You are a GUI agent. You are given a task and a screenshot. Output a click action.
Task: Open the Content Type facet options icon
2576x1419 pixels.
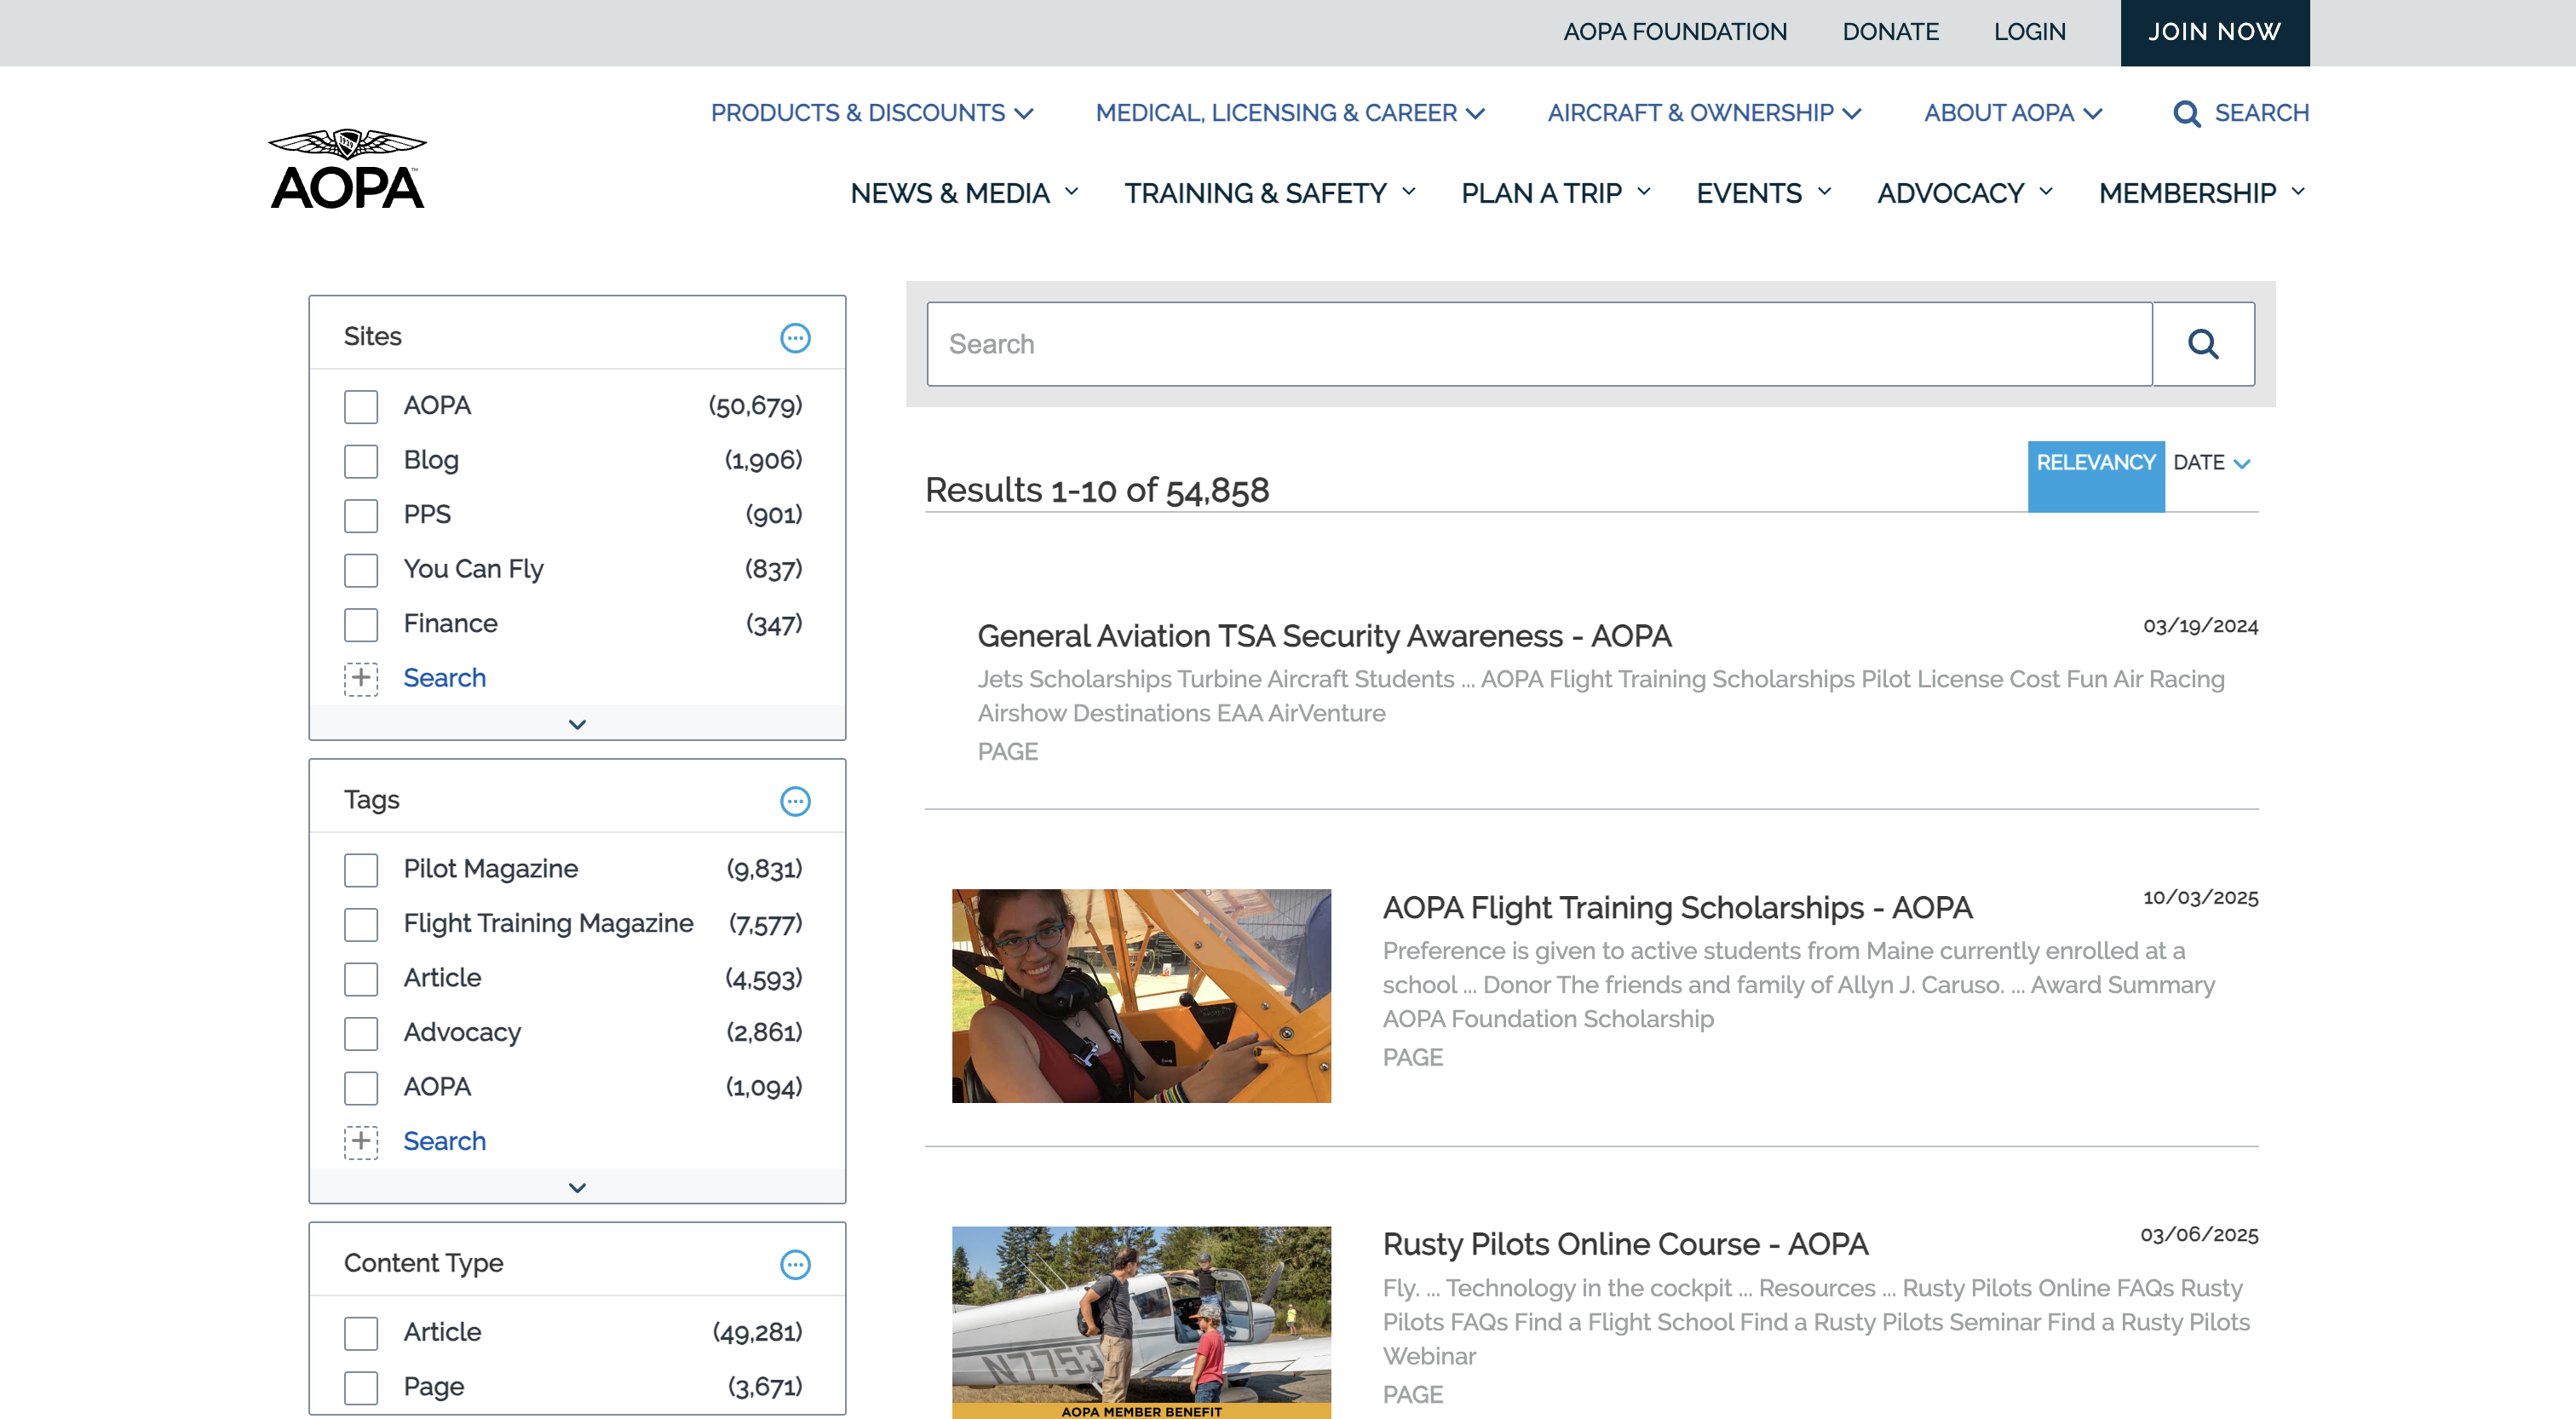pyautogui.click(x=795, y=1264)
